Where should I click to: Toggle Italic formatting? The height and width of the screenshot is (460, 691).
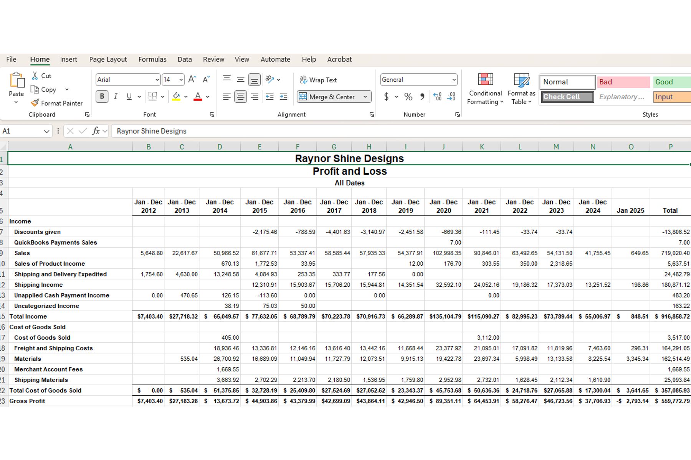116,97
